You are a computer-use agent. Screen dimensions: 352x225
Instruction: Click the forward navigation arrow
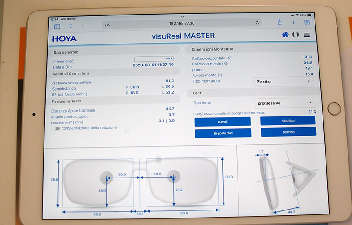(83, 26)
